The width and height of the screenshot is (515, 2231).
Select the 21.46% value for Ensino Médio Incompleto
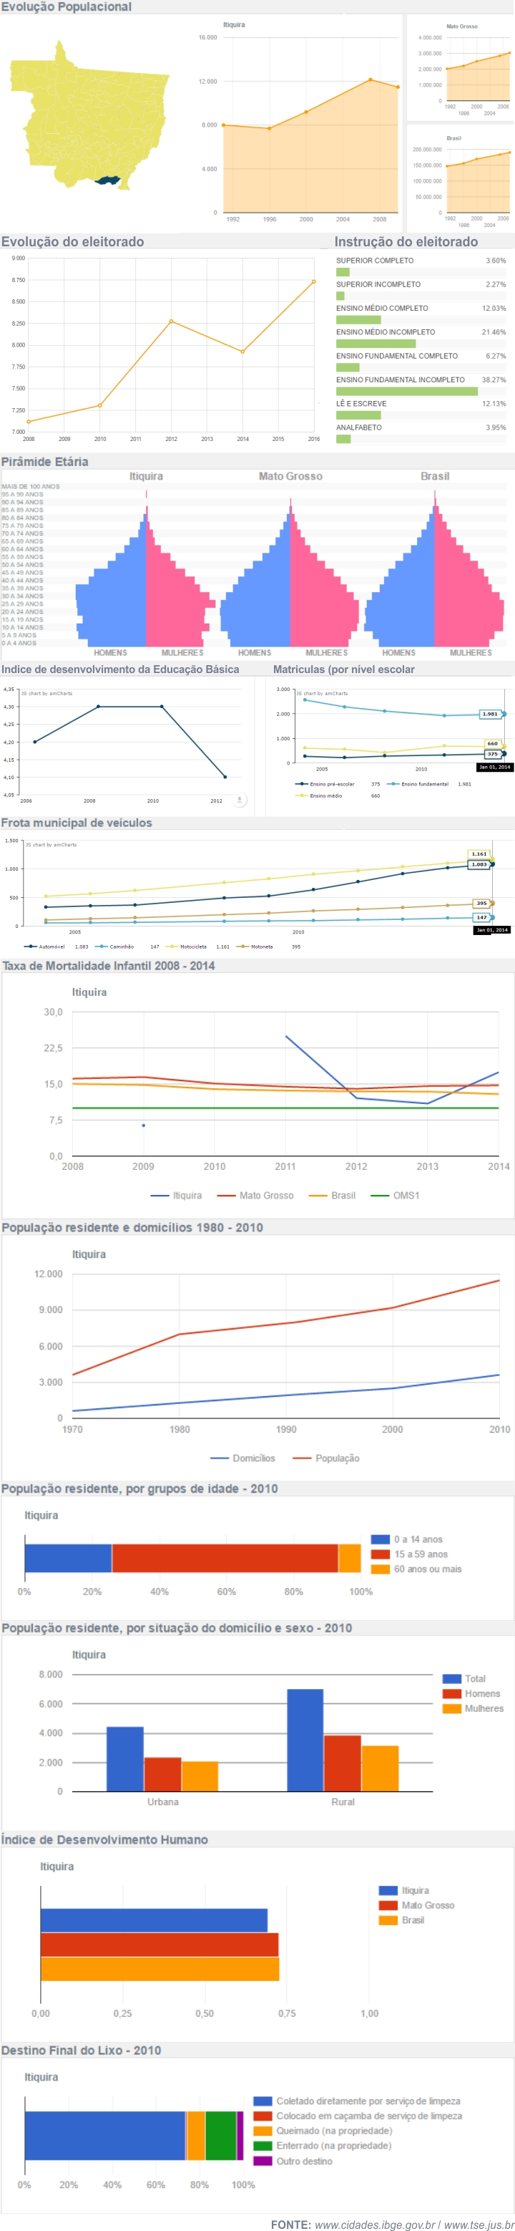(x=494, y=332)
